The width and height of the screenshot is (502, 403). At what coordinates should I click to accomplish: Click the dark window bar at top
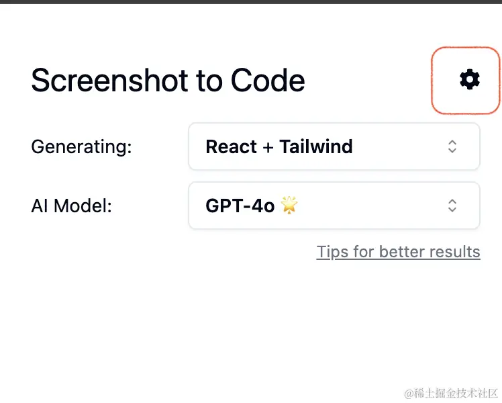(251, 2)
